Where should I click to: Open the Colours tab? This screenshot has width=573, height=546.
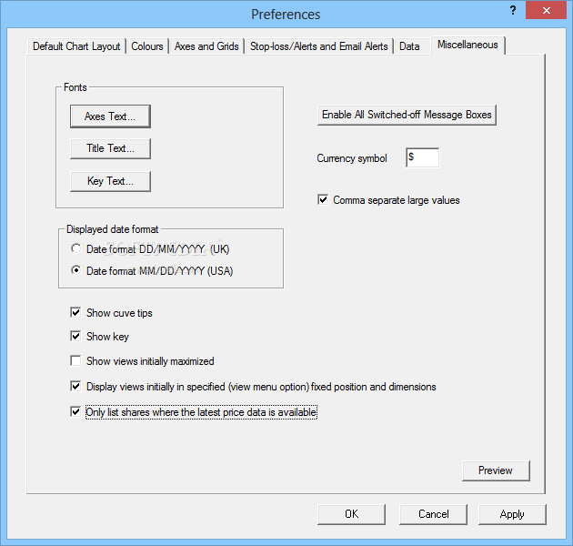pyautogui.click(x=147, y=46)
